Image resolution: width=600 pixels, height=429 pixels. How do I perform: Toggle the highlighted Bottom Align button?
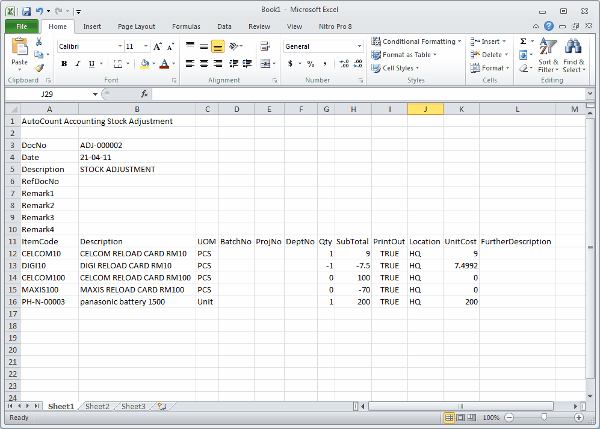(218, 46)
